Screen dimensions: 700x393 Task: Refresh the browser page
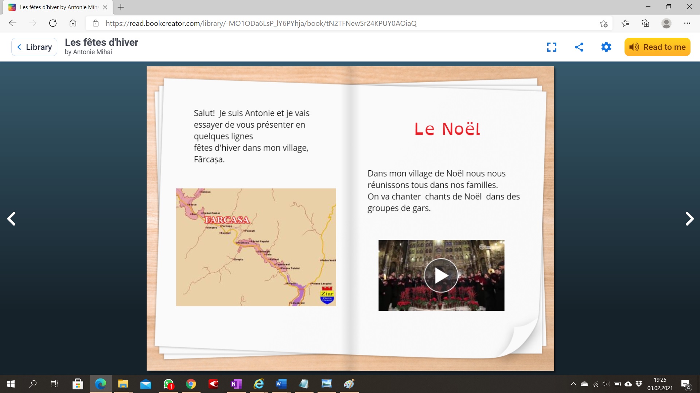point(53,23)
